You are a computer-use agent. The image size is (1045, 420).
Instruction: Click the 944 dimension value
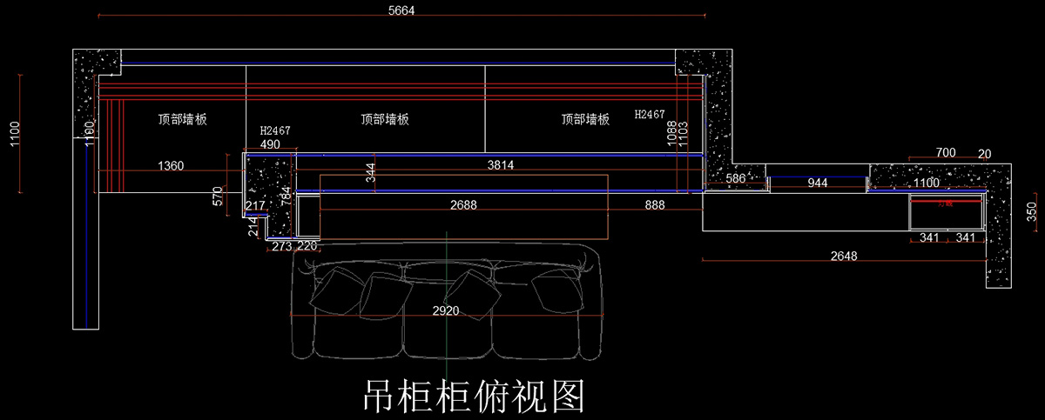817,183
